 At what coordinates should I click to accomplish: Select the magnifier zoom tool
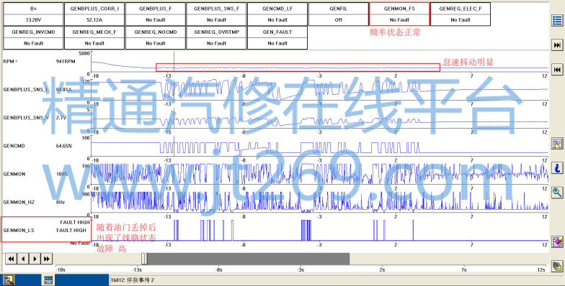click(x=557, y=193)
